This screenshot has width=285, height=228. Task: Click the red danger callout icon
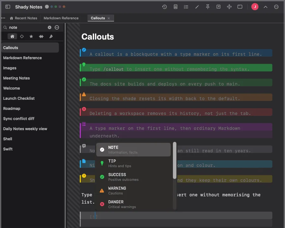(84, 109)
